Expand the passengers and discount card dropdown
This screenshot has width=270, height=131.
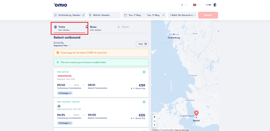[183, 15]
